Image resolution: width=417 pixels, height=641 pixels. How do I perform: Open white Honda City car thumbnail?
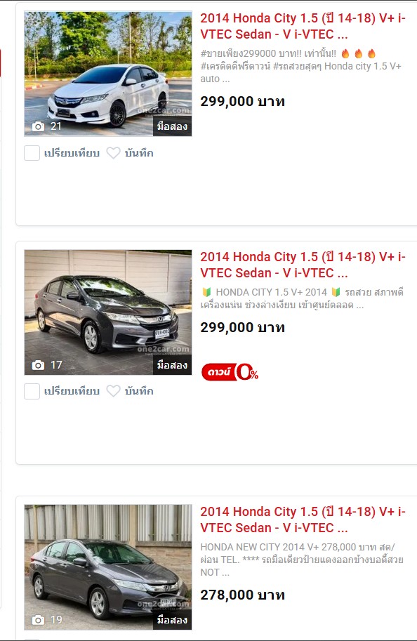(108, 74)
